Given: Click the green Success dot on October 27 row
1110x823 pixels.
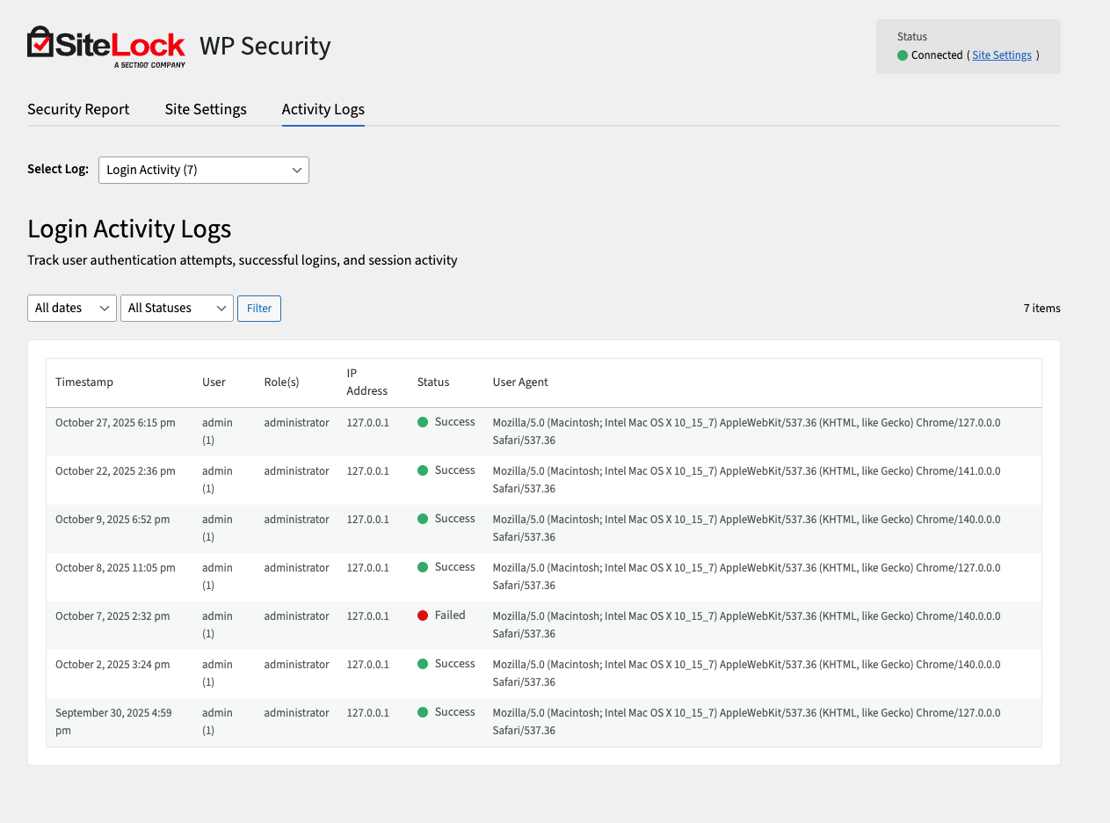Looking at the screenshot, I should pos(424,421).
